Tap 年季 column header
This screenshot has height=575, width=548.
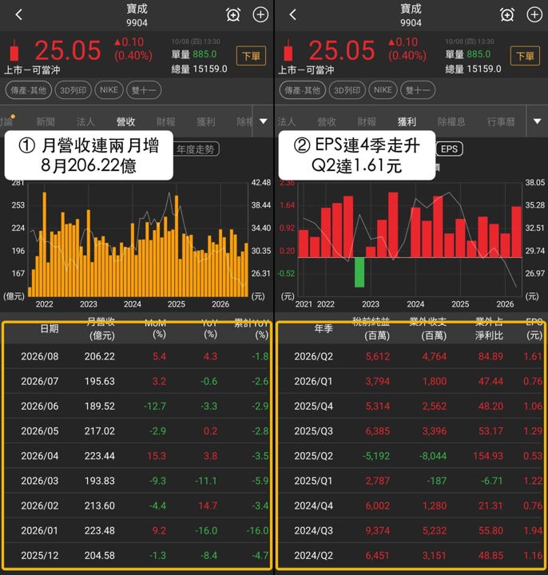(324, 328)
